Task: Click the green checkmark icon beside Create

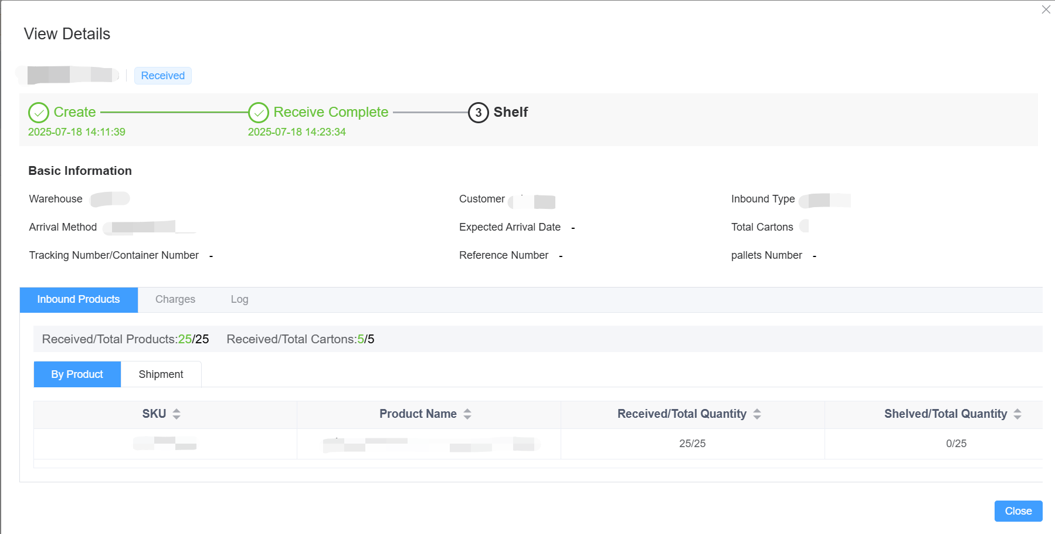Action: (x=39, y=112)
